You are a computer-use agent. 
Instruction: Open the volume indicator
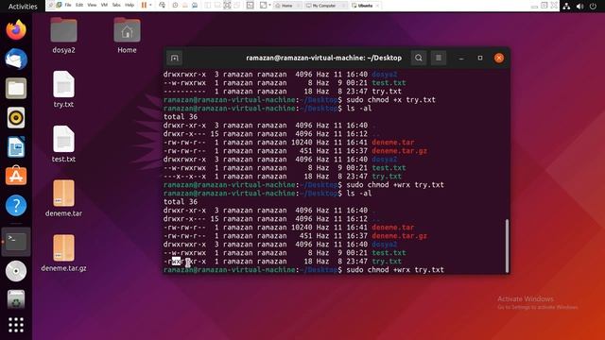[579, 6]
